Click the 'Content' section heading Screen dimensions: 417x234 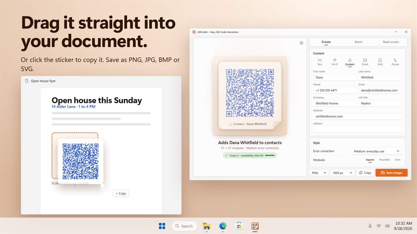pos(319,53)
